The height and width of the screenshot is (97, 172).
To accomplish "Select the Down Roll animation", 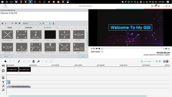I will click(x=64, y=34).
